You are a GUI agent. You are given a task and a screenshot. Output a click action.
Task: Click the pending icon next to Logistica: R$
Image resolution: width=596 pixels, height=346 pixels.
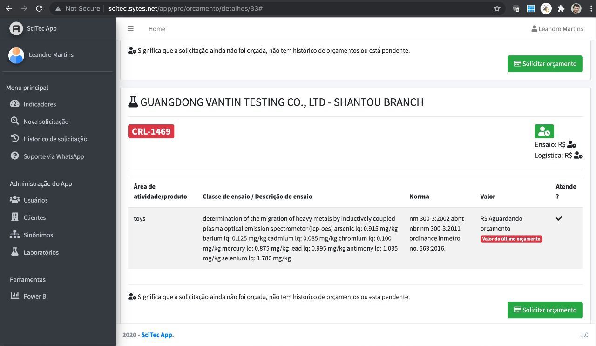point(578,156)
